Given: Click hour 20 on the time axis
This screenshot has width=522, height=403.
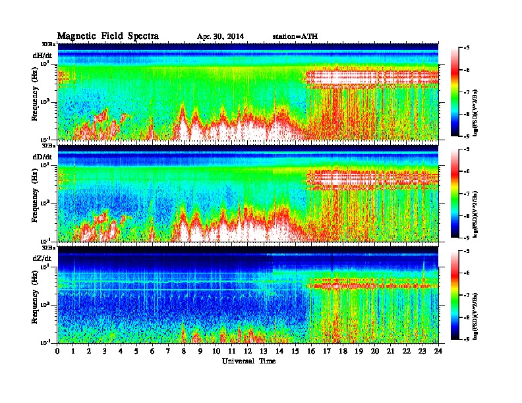Looking at the screenshot, I should click(x=375, y=351).
